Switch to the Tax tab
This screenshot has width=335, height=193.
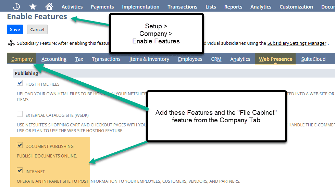click(79, 59)
